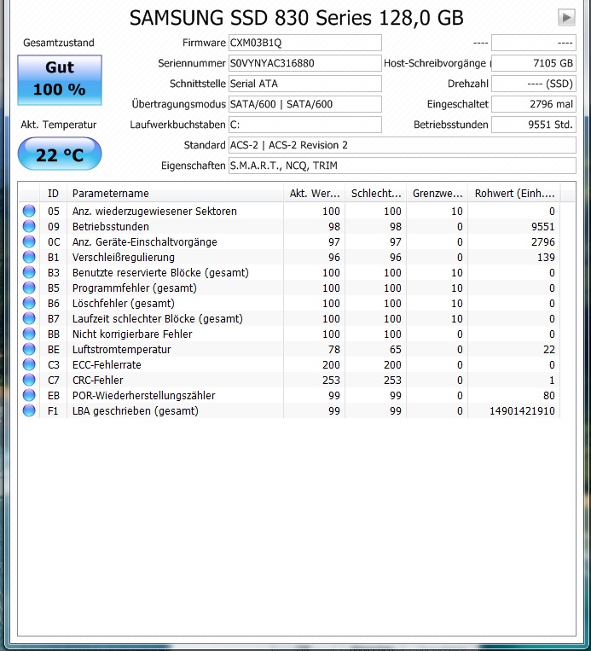The width and height of the screenshot is (591, 651).
Task: Select row POR-Wiederherstellungszähler
Action: tap(289, 395)
